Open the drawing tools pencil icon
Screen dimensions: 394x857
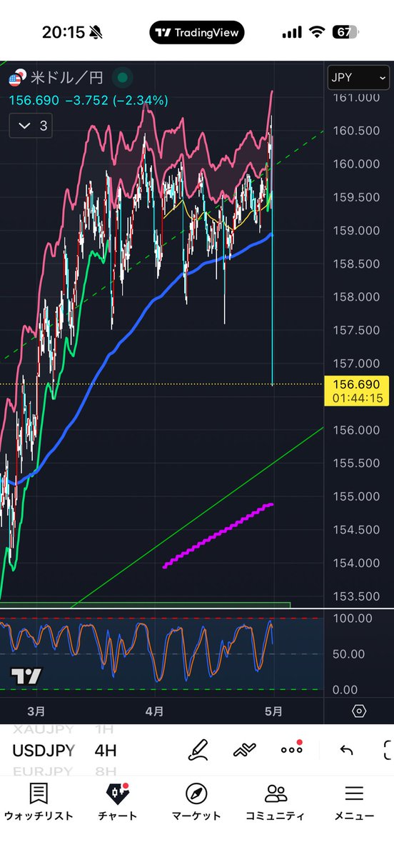[x=198, y=750]
